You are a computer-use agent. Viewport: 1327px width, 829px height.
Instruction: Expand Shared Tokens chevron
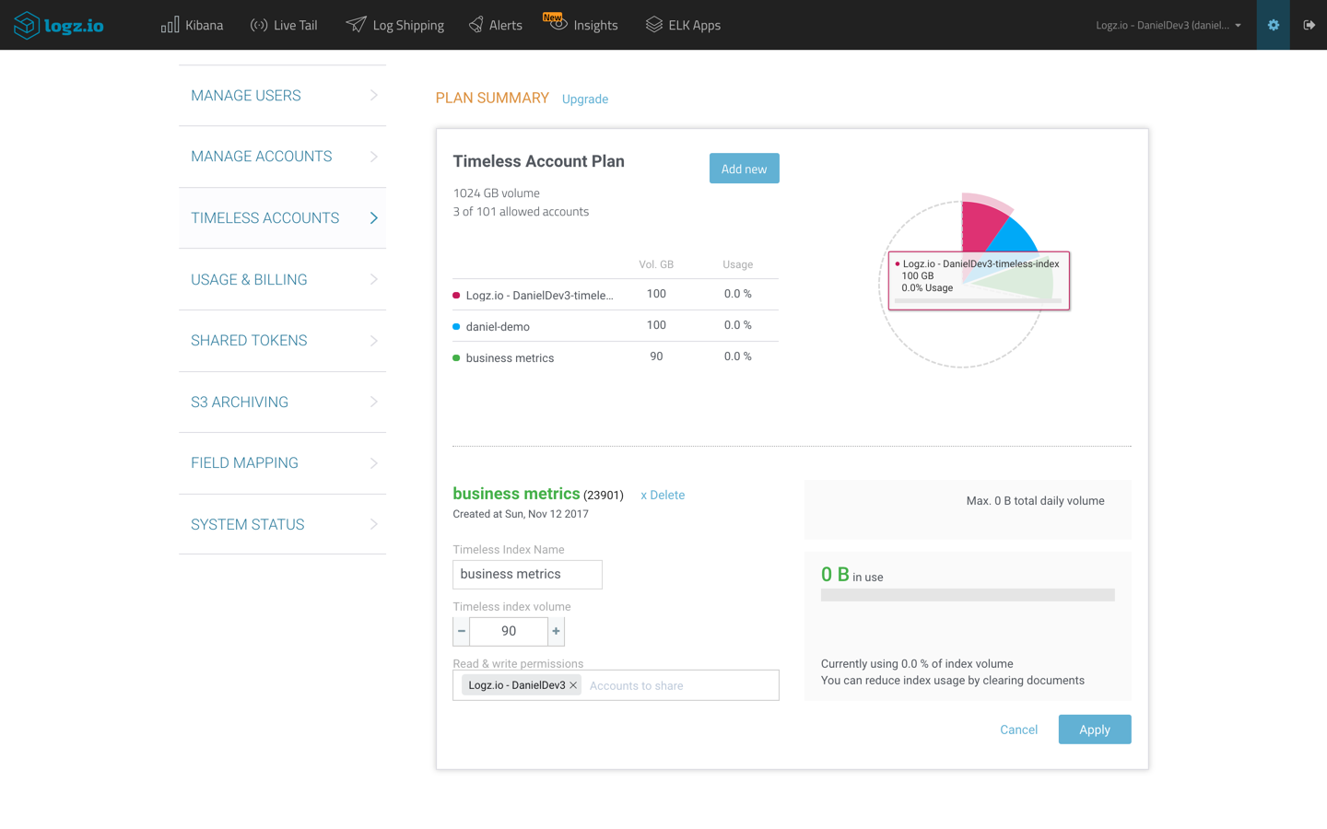(374, 341)
